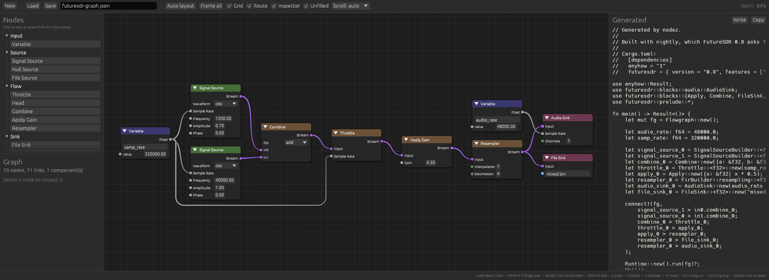This screenshot has width=769, height=280.
Task: Add a Variable node from list
Action: click(x=55, y=44)
